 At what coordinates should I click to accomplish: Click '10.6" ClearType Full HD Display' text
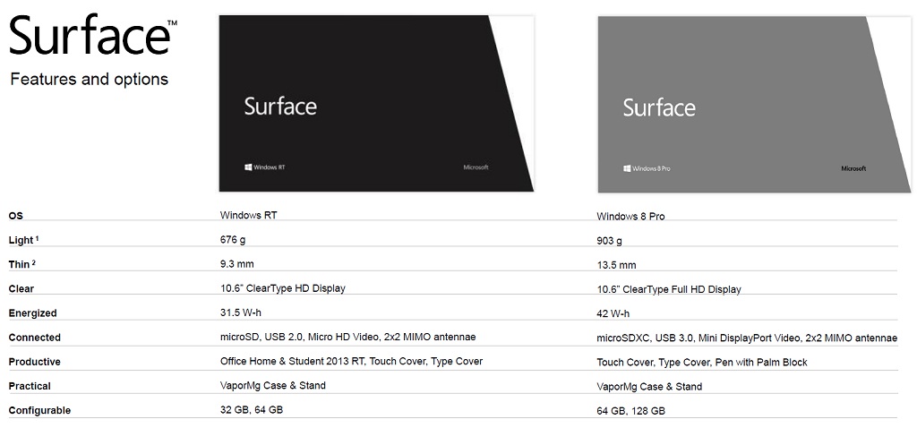[669, 289]
